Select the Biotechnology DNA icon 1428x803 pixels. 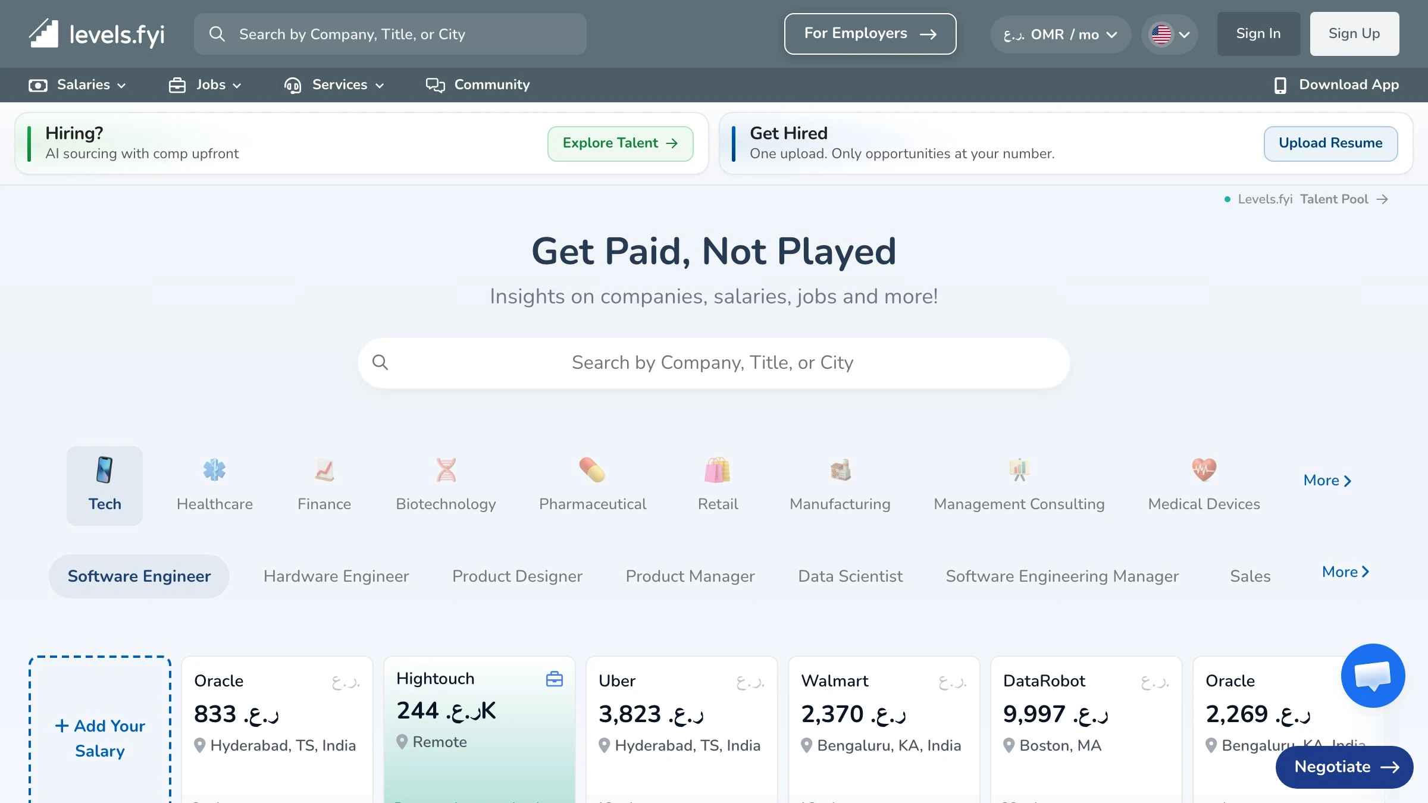tap(446, 470)
